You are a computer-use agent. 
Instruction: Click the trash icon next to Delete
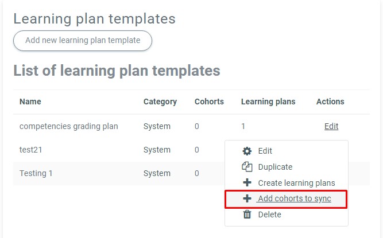point(247,214)
